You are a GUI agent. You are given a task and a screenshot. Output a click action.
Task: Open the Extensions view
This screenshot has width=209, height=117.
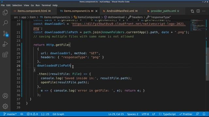pos(5,55)
